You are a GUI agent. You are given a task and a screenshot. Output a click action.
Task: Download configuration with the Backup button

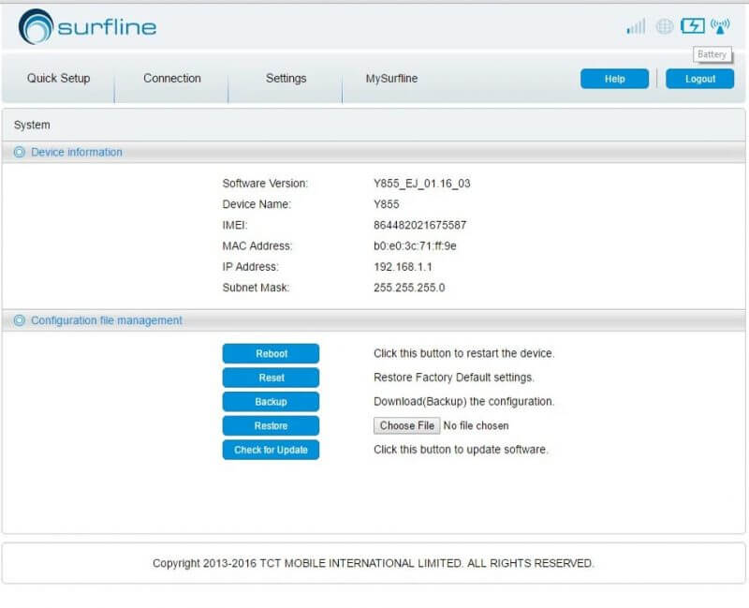271,402
